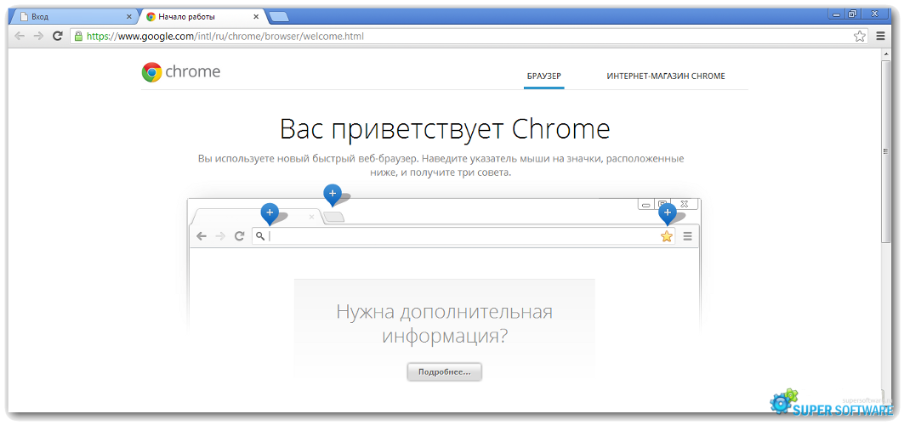Click the back arrow in the illustrated browser

tap(202, 236)
